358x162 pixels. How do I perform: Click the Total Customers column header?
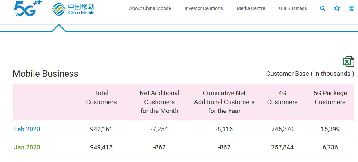[101, 98]
